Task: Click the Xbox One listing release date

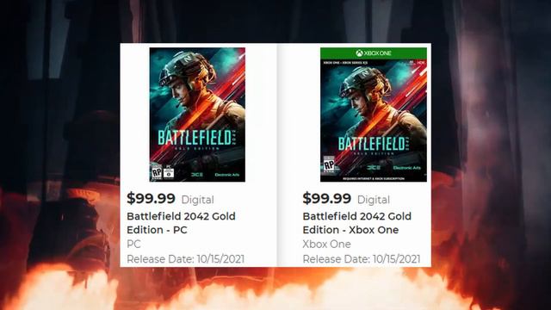Action: click(362, 259)
